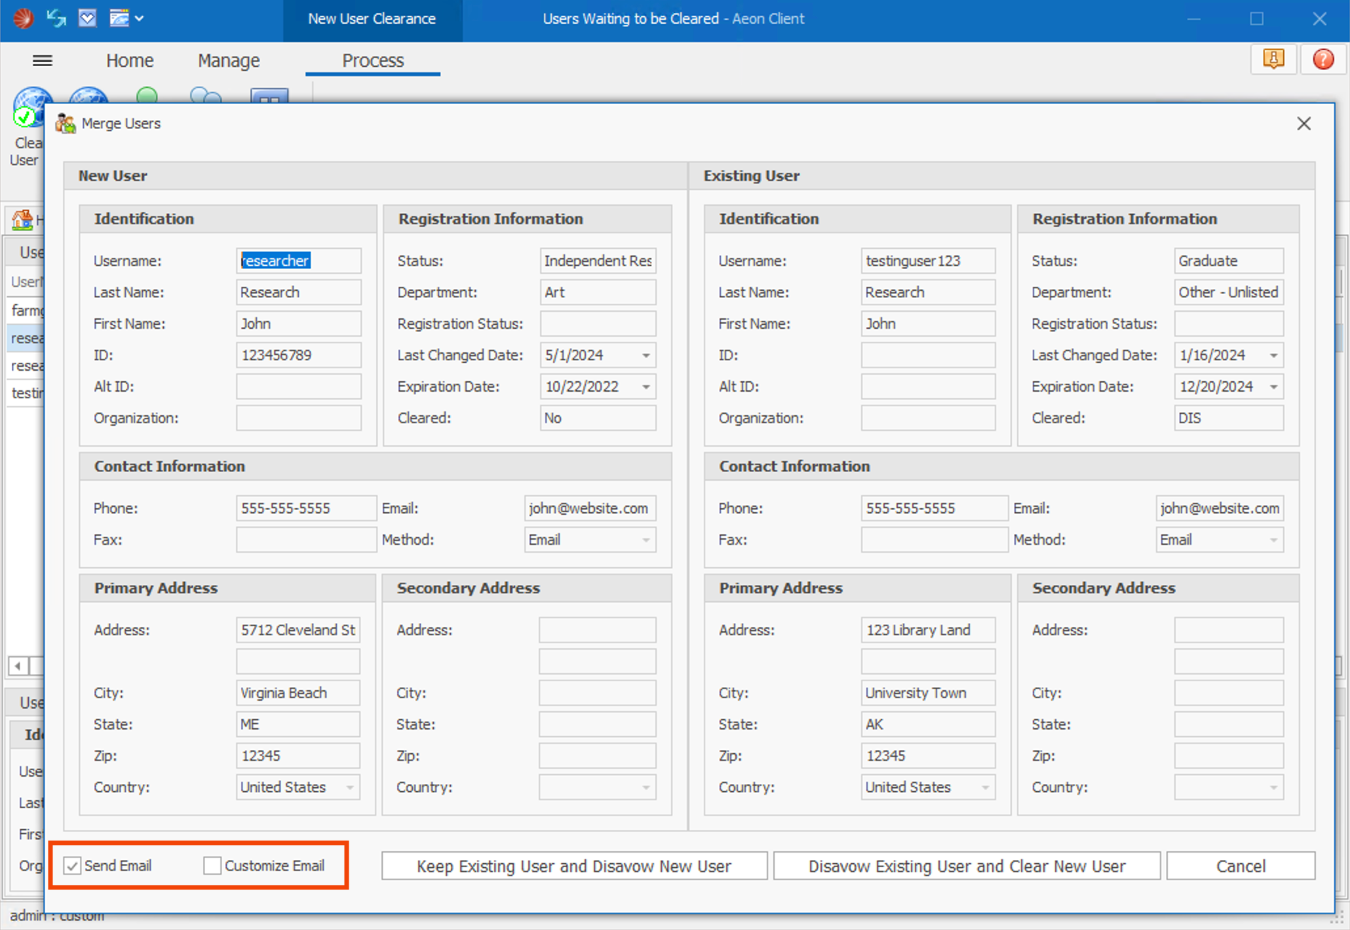This screenshot has height=930, width=1350.
Task: Click the Aeon red logo icon
Action: 23,18
